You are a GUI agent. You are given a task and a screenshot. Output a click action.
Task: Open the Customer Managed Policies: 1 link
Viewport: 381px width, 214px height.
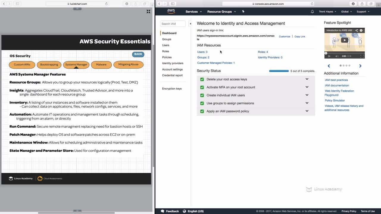[x=216, y=63]
